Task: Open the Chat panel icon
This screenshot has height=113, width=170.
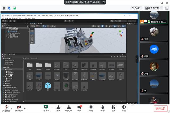Action: point(79,107)
